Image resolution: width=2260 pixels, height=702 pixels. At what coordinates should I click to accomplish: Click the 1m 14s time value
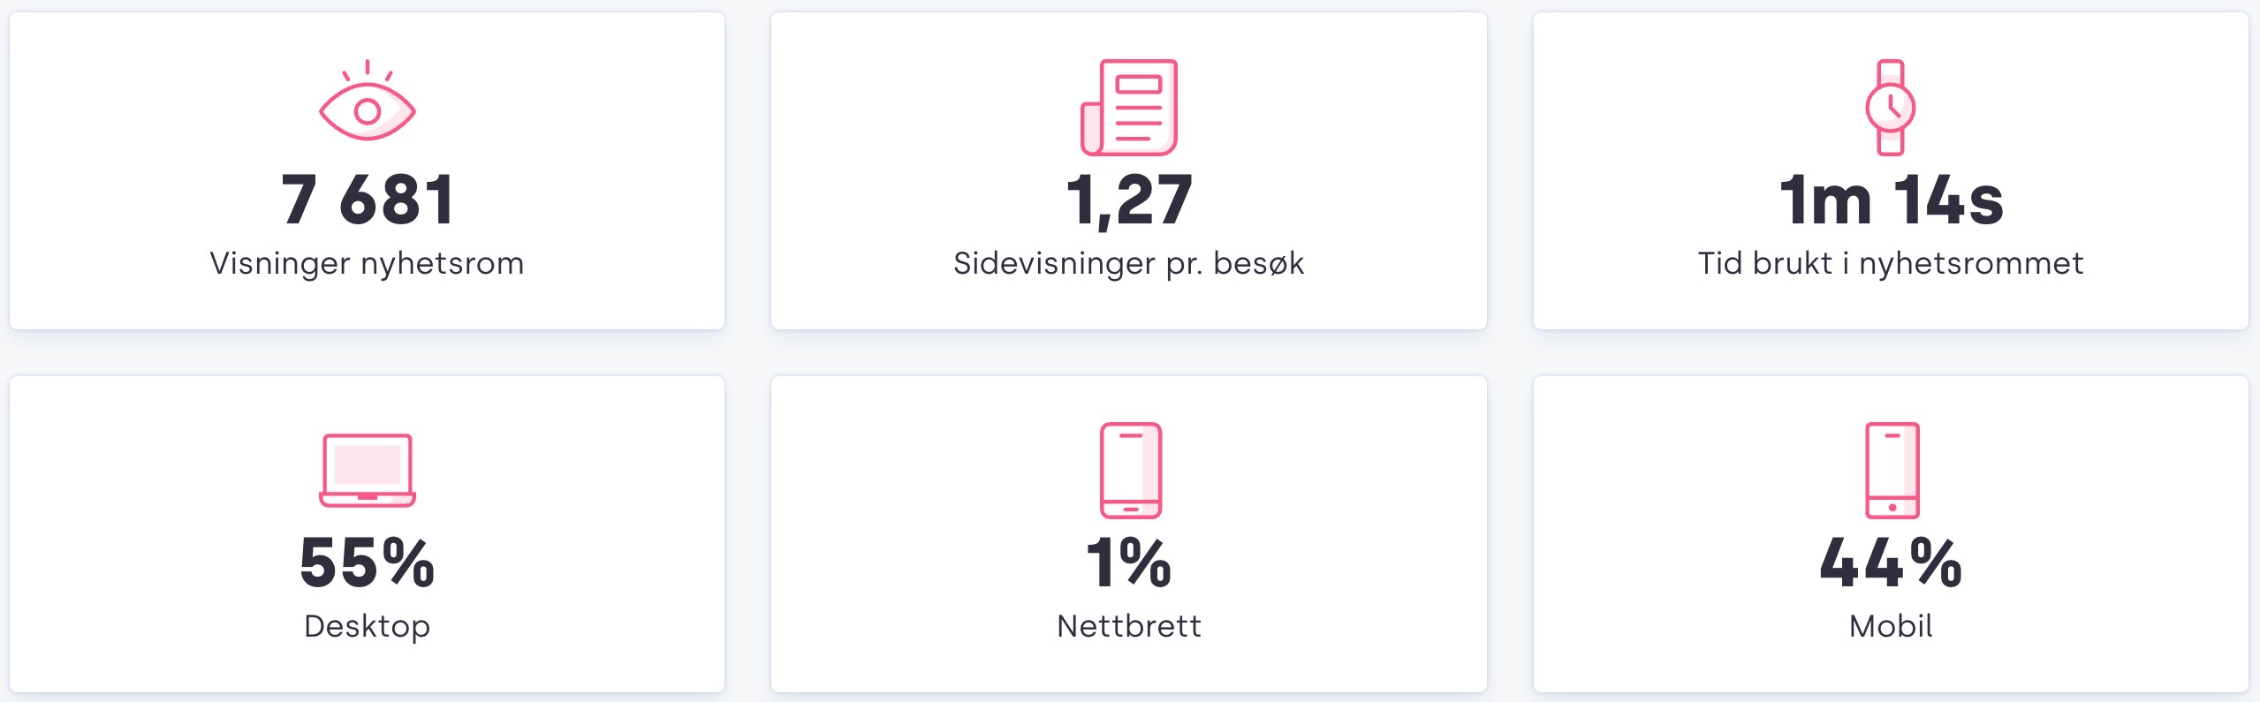1891,200
